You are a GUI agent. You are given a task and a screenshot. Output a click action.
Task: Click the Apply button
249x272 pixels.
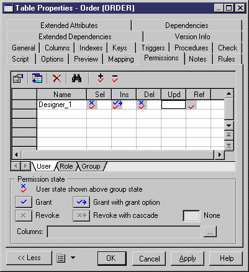(x=188, y=258)
